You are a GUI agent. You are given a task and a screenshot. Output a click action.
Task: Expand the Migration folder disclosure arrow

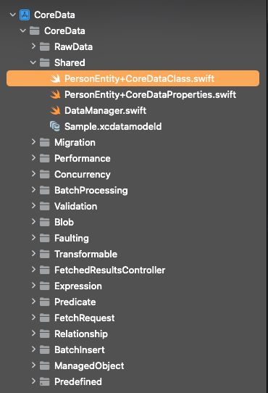[x=33, y=142]
